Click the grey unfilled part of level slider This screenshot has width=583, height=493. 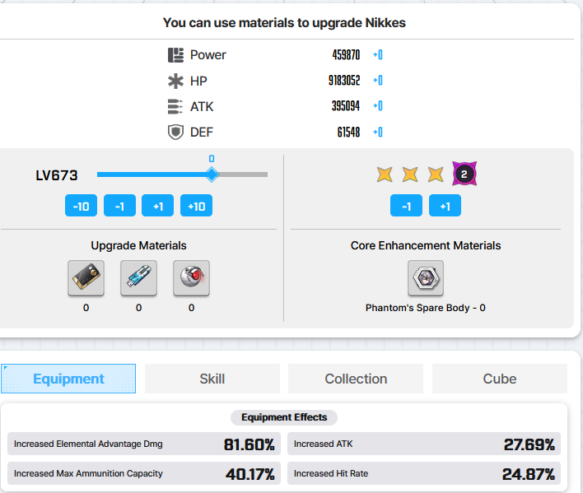[243, 174]
